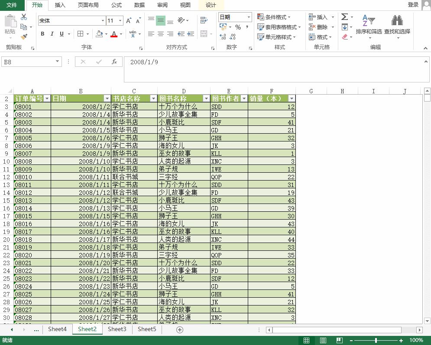
Task: Open the 销量（本） column filter dropdown
Action: coord(292,99)
